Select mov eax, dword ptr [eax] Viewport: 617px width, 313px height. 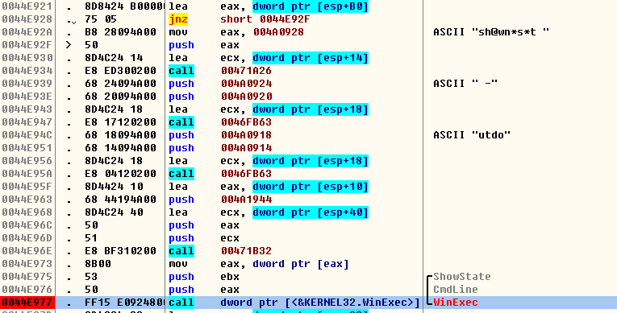point(259,264)
